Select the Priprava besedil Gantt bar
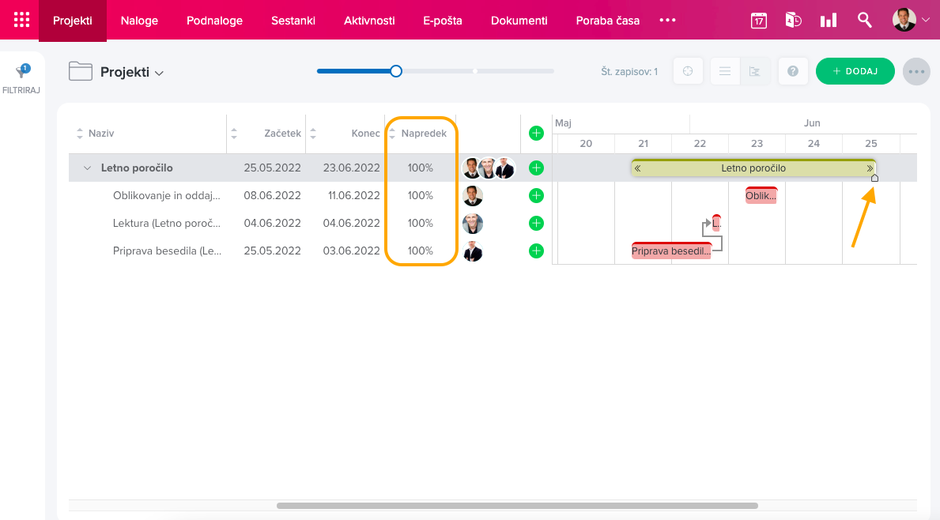Image resolution: width=940 pixels, height=520 pixels. pos(670,251)
